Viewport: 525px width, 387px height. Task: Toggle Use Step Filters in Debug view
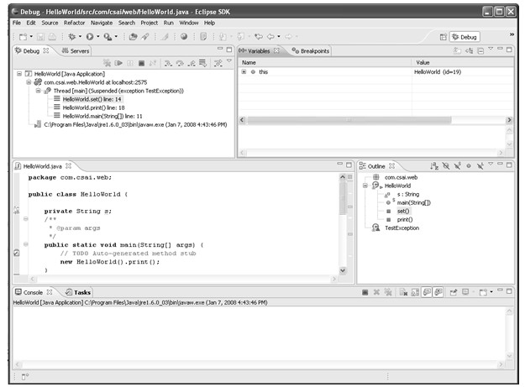[218, 63]
